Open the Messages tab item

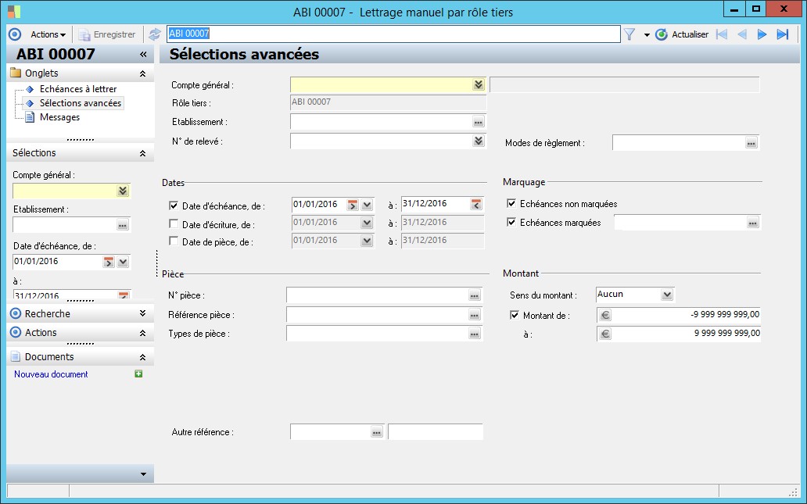tap(59, 117)
